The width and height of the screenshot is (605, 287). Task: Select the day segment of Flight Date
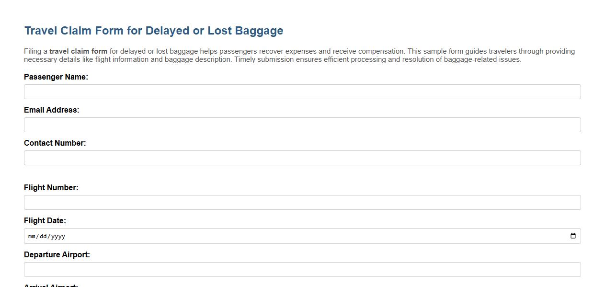[43, 236]
